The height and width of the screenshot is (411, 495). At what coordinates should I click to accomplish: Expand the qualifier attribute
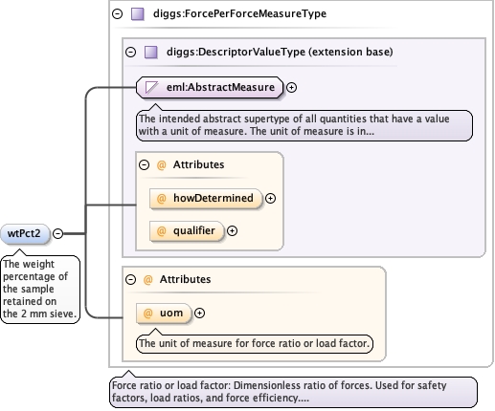(x=232, y=230)
